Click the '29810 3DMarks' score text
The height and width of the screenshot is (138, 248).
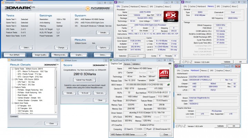pyautogui.click(x=85, y=74)
